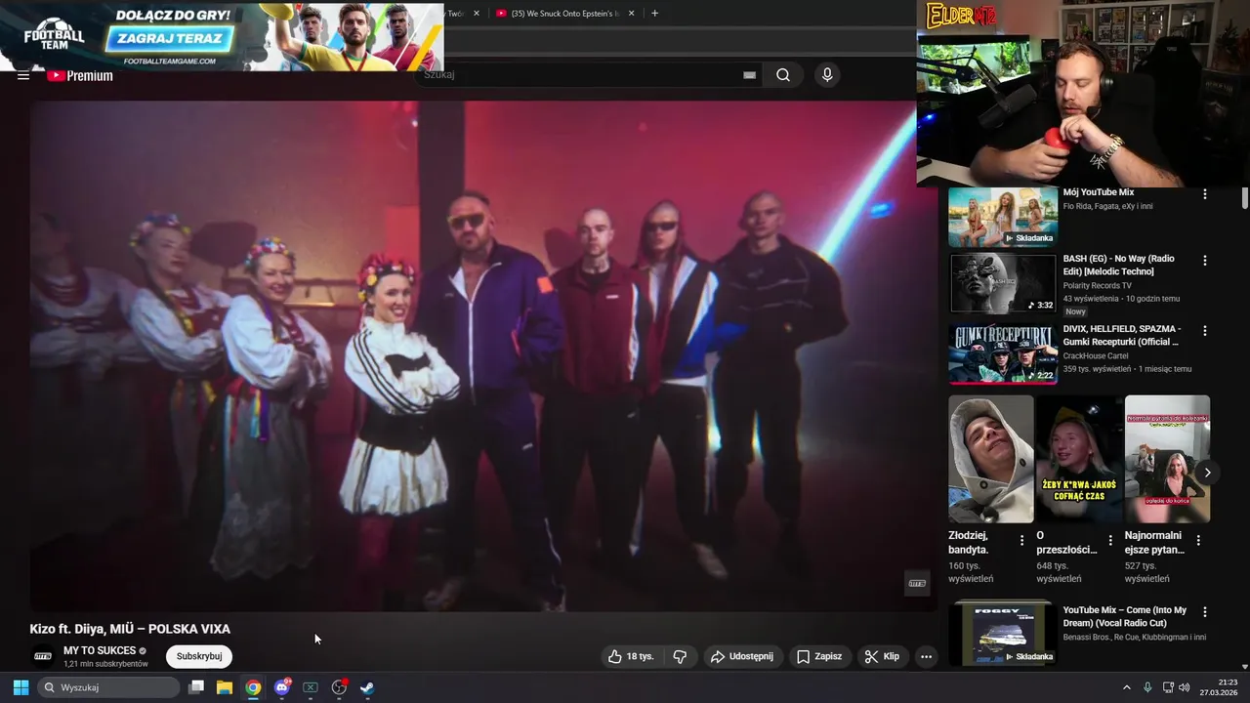Open BASH (EG) - No Way video title
1250x703 pixels.
(1119, 265)
